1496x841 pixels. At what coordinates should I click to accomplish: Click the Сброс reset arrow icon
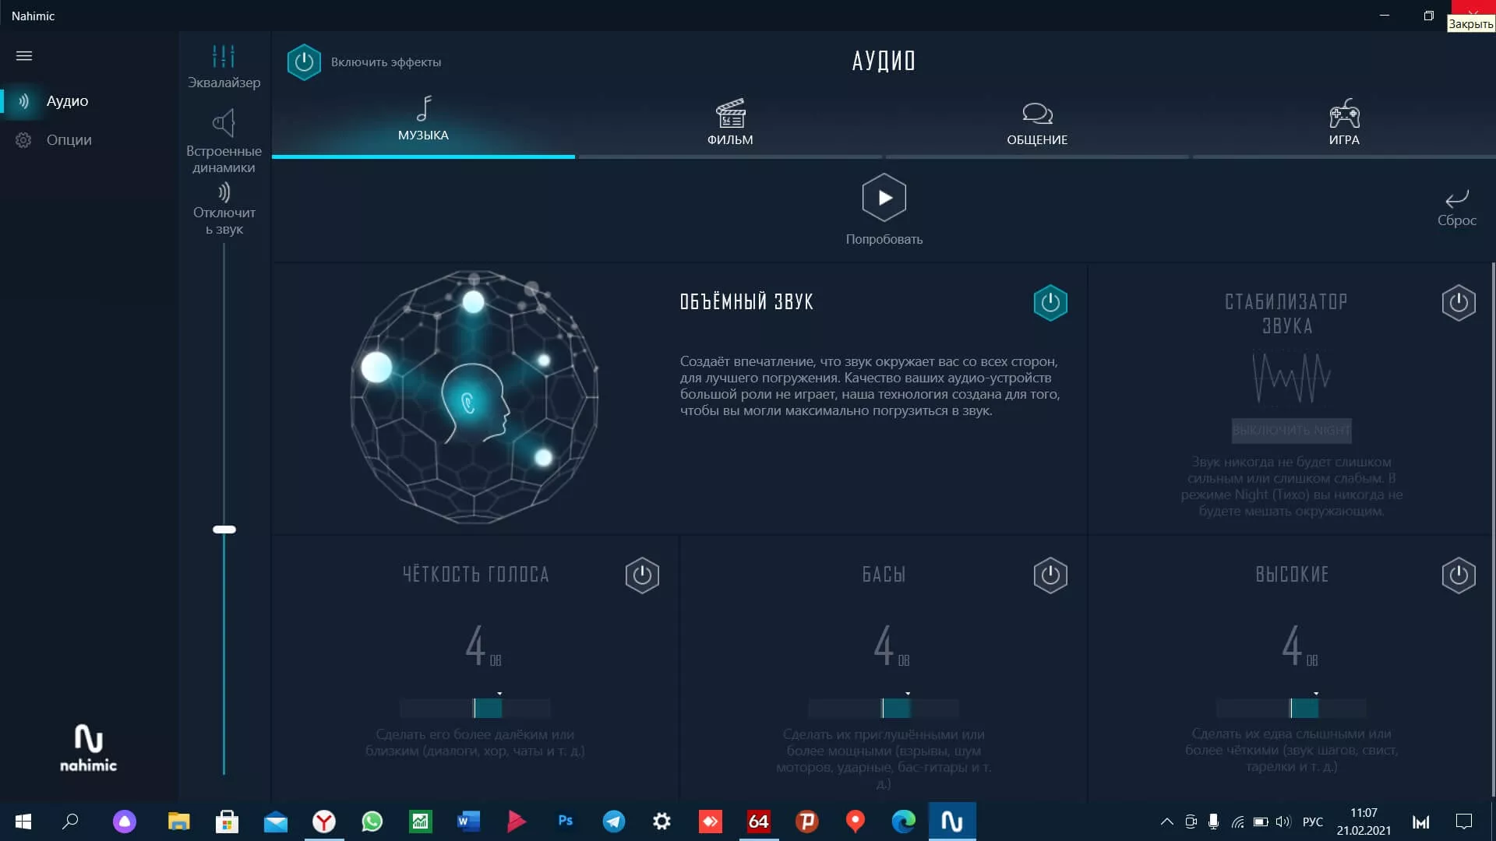pos(1456,199)
